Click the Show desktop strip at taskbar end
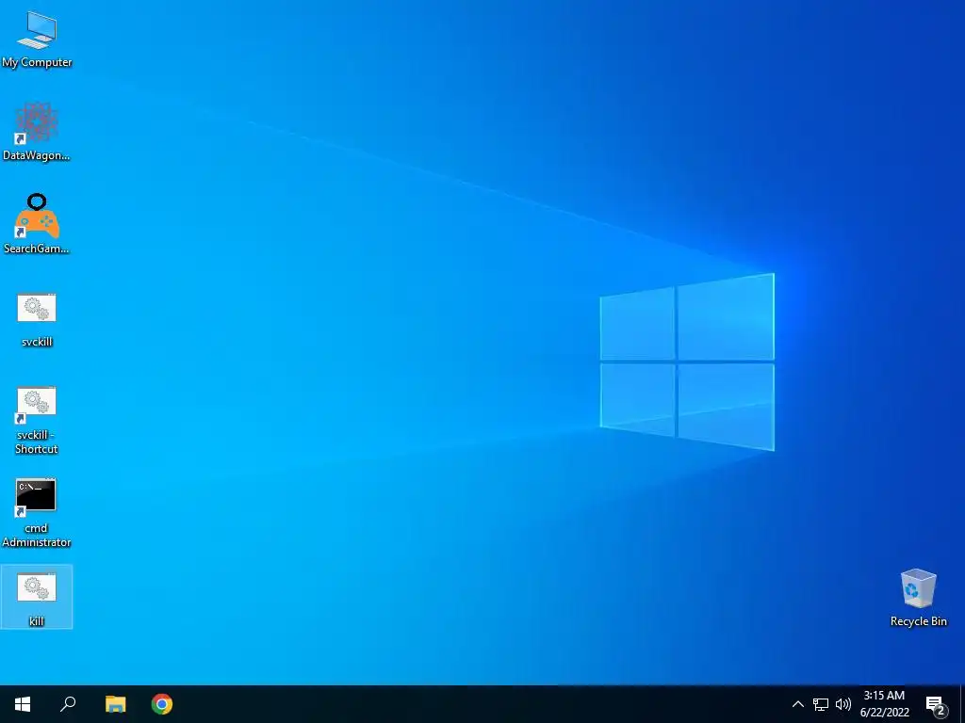Viewport: 965px width, 723px height. (962, 704)
